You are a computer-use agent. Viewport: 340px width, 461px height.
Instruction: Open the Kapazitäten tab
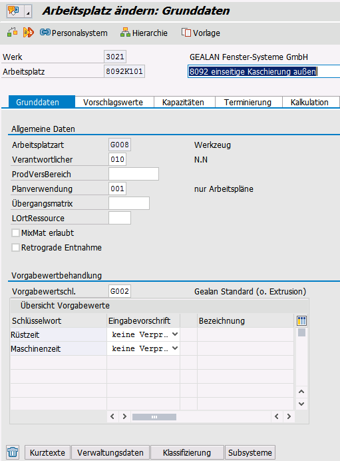click(x=183, y=103)
